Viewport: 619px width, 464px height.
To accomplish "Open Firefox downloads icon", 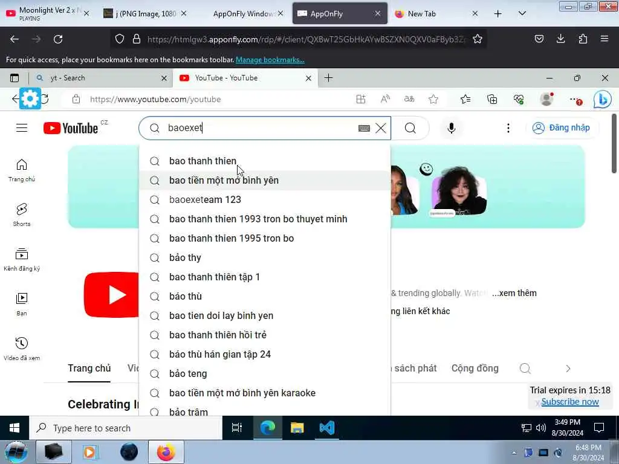I will tap(560, 39).
